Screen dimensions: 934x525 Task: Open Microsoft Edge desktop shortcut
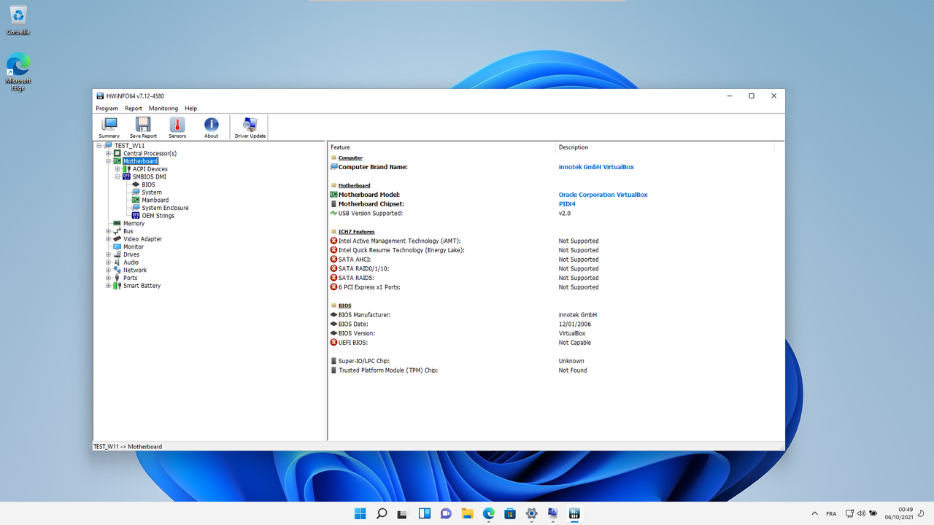[x=18, y=71]
